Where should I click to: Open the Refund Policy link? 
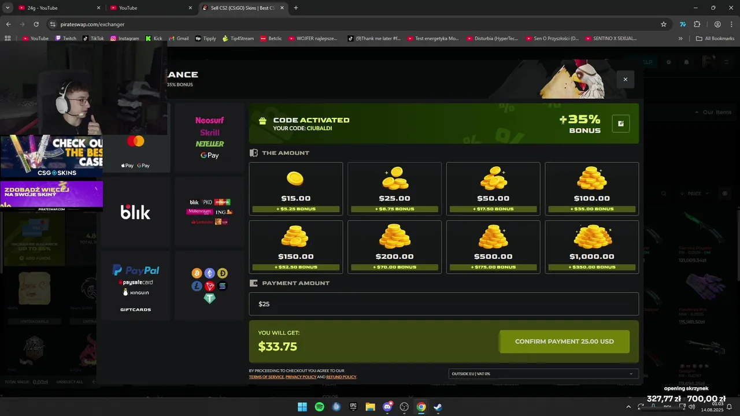coord(341,377)
